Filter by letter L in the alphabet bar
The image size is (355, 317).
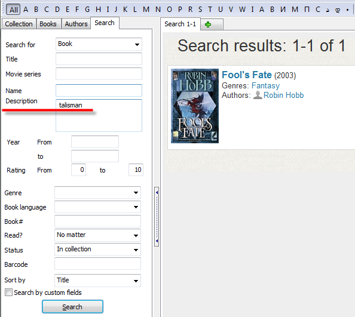click(135, 10)
